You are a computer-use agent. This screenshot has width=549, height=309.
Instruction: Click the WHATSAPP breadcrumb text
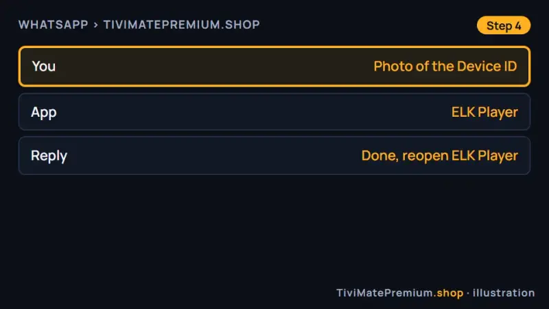click(54, 25)
